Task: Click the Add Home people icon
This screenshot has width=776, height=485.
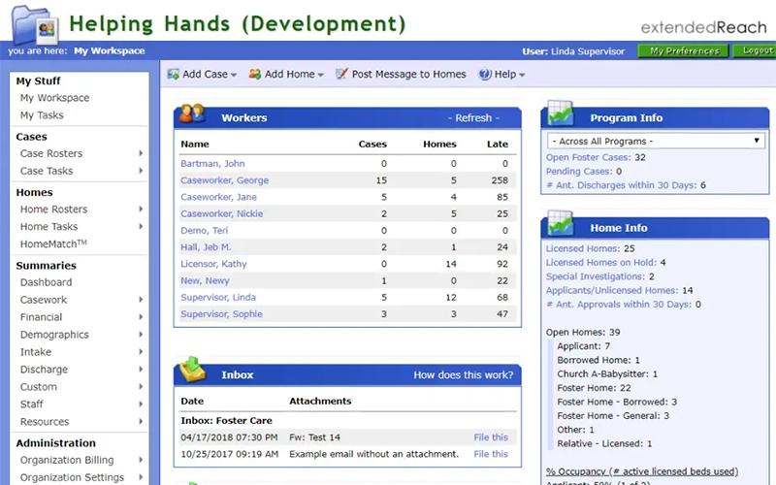Action: pyautogui.click(x=255, y=75)
